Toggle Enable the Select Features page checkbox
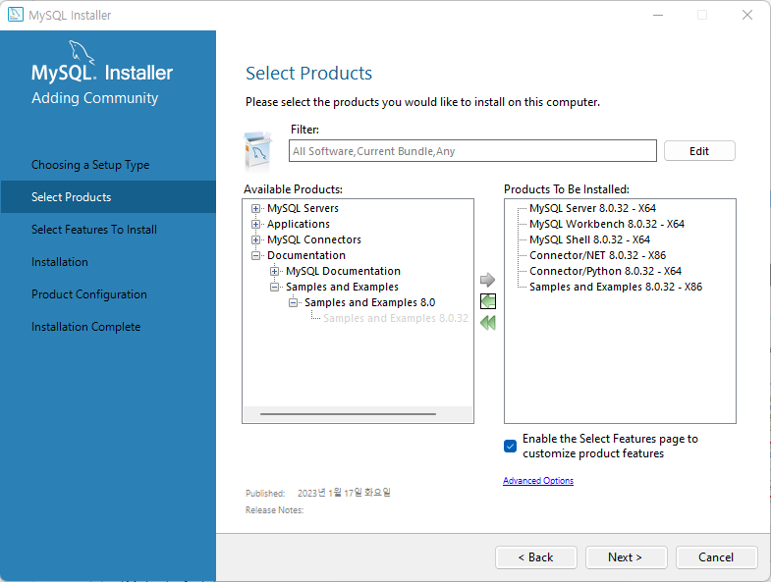Image resolution: width=771 pixels, height=582 pixels. pos(510,446)
